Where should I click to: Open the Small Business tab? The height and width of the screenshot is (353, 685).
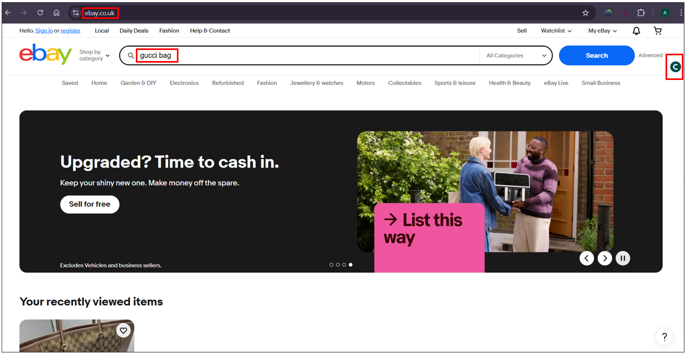[x=601, y=83]
